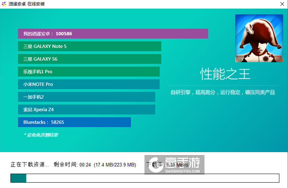Image resolution: width=288 pixels, height=188 pixels.
Task: Select the 索尼 Xperia Z4 bar
Action: (86, 110)
